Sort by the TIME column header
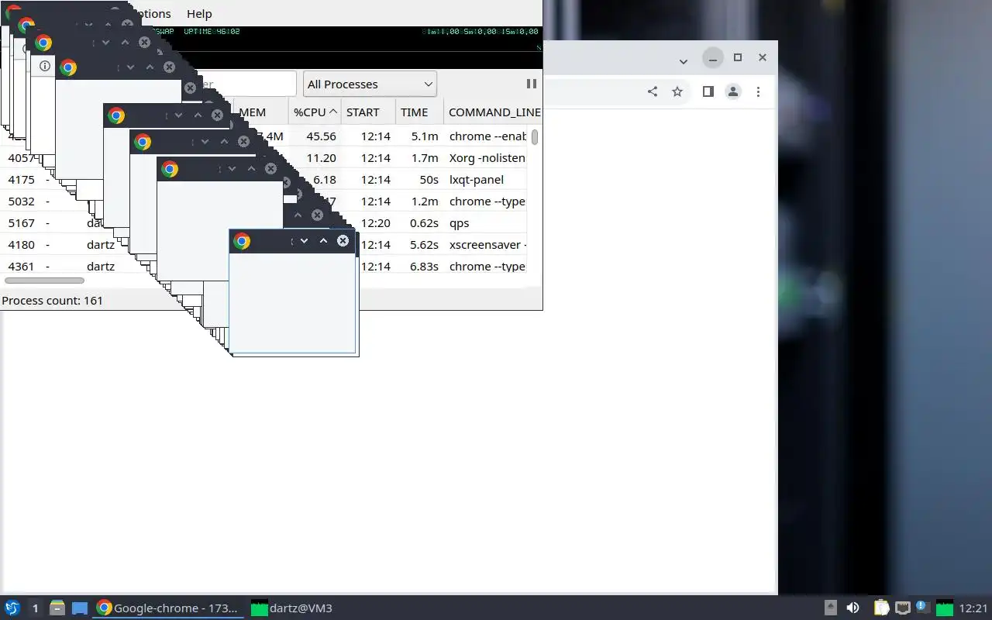Image resolution: width=992 pixels, height=620 pixels. coord(419,112)
